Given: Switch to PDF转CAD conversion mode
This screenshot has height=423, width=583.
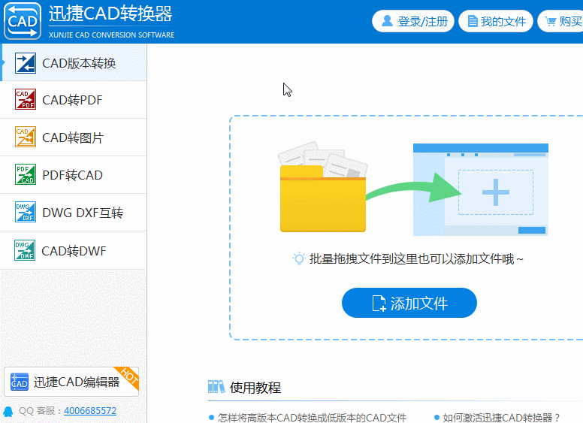Looking at the screenshot, I should coord(74,175).
